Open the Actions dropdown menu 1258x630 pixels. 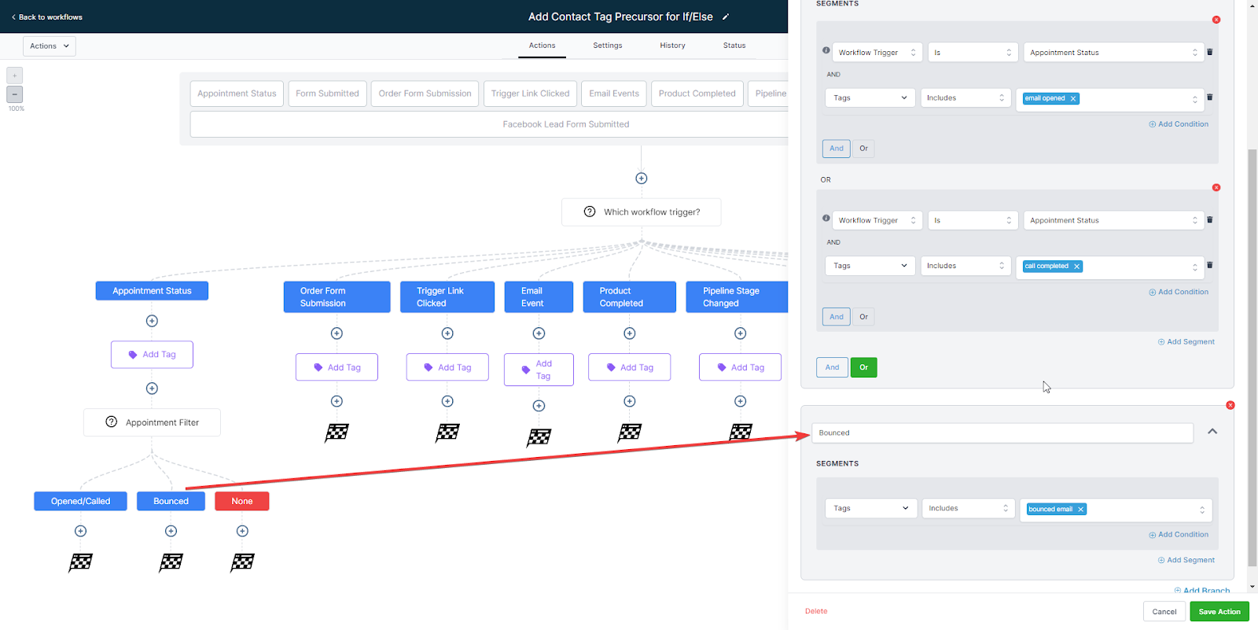[50, 46]
